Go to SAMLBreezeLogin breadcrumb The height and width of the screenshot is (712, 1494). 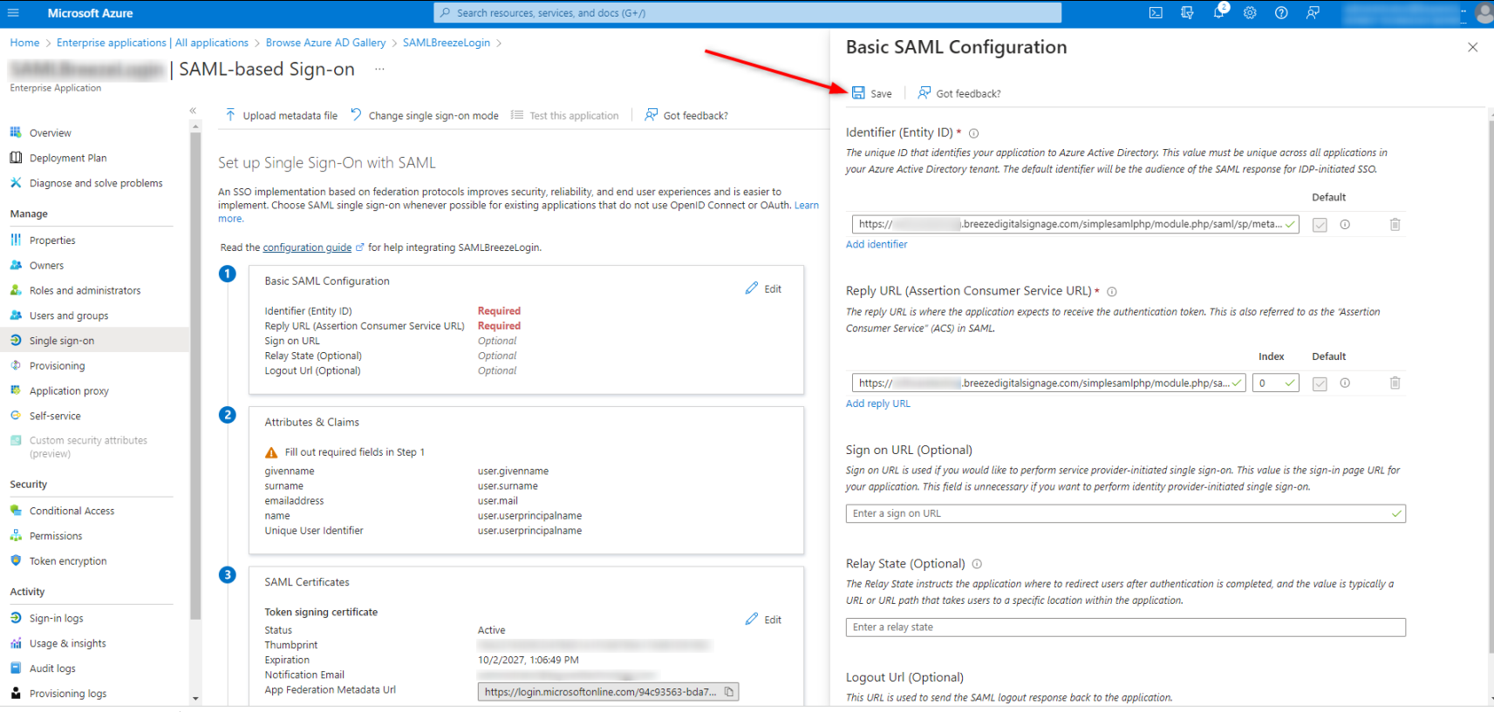point(447,43)
